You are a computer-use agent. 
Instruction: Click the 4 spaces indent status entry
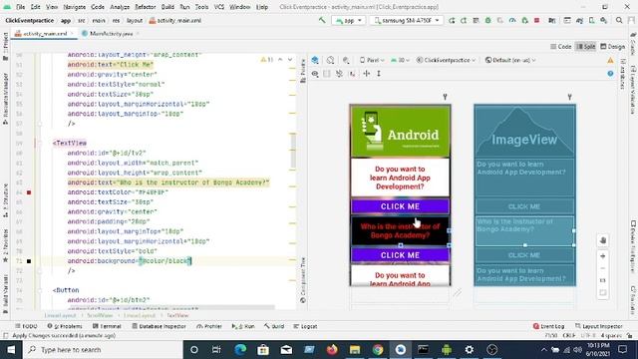[x=611, y=336]
